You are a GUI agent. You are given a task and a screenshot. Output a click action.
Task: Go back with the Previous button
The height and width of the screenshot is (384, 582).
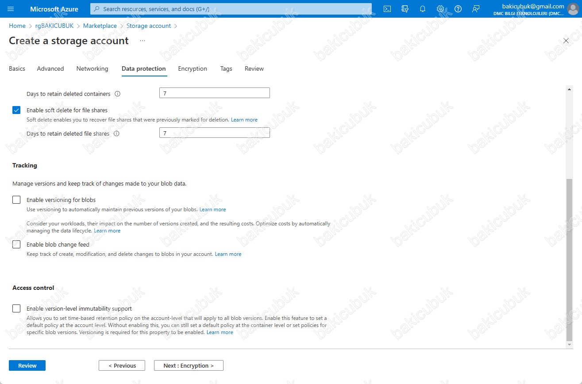click(122, 365)
